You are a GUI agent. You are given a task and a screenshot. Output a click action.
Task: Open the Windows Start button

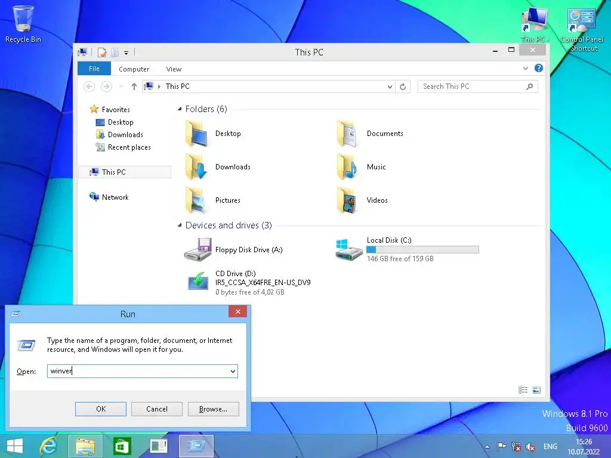point(15,446)
